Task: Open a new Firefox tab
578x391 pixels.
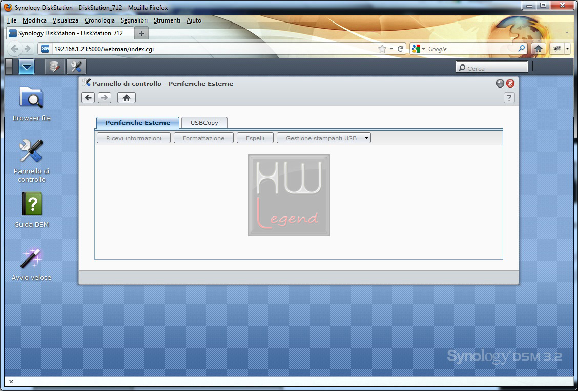Action: (141, 33)
